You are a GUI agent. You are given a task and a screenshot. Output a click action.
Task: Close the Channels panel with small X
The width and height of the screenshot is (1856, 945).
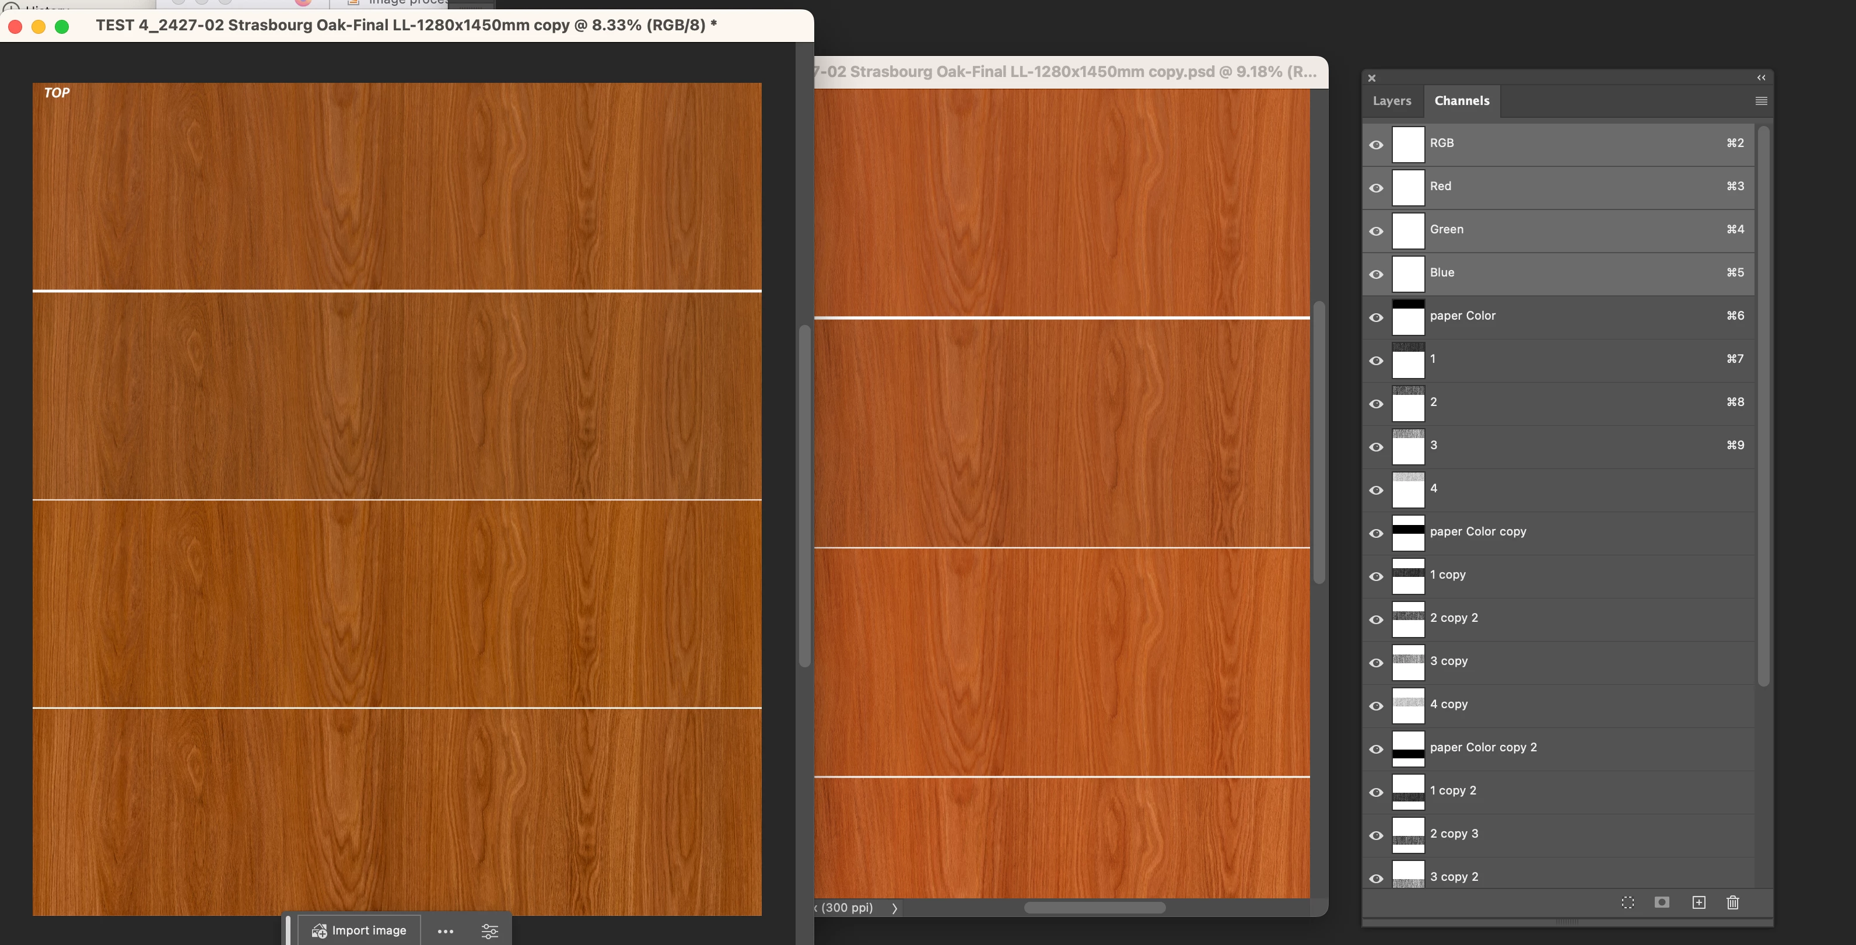point(1372,78)
